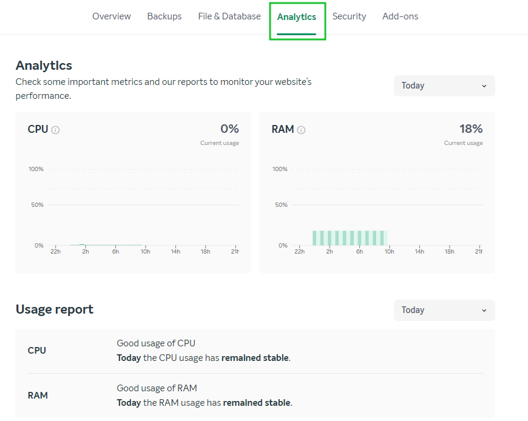Open the Security tab
Viewport: 528px width, 421px height.
click(349, 16)
